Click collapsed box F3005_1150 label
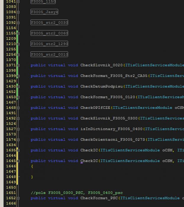The width and height of the screenshot is (184, 207). point(43,1)
